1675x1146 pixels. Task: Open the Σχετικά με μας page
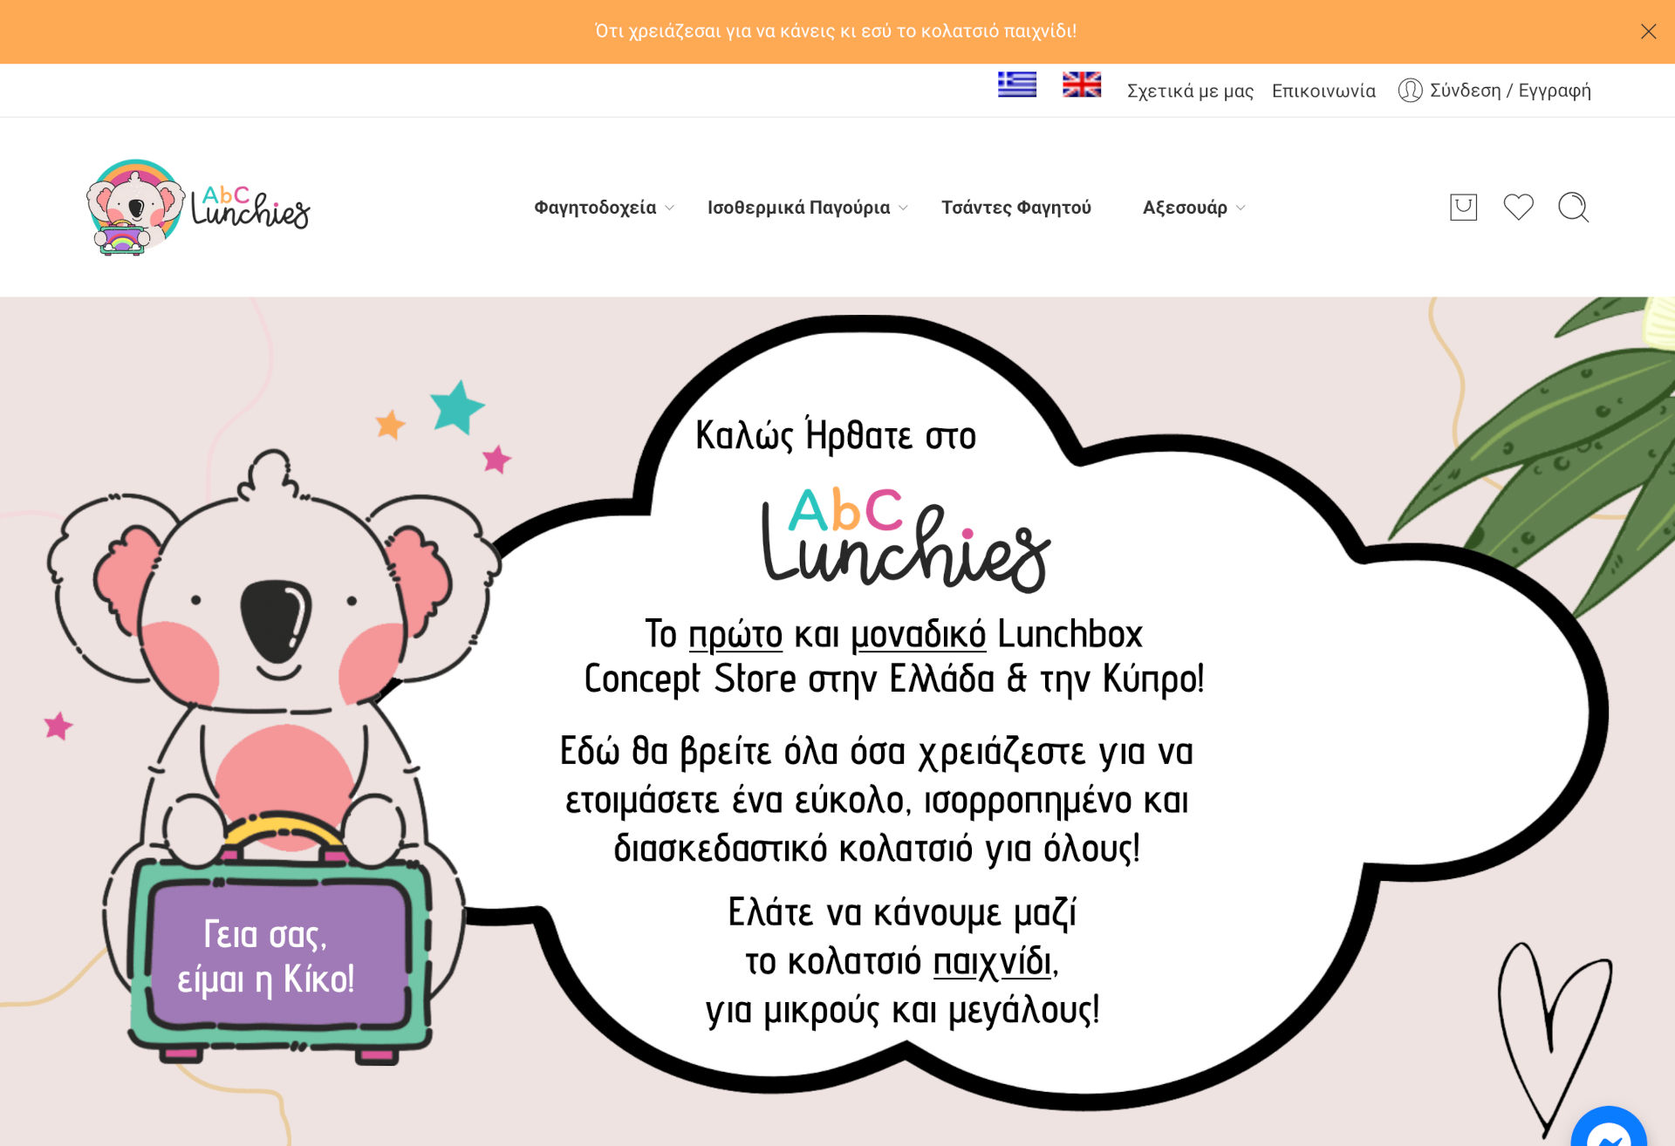[x=1190, y=91]
